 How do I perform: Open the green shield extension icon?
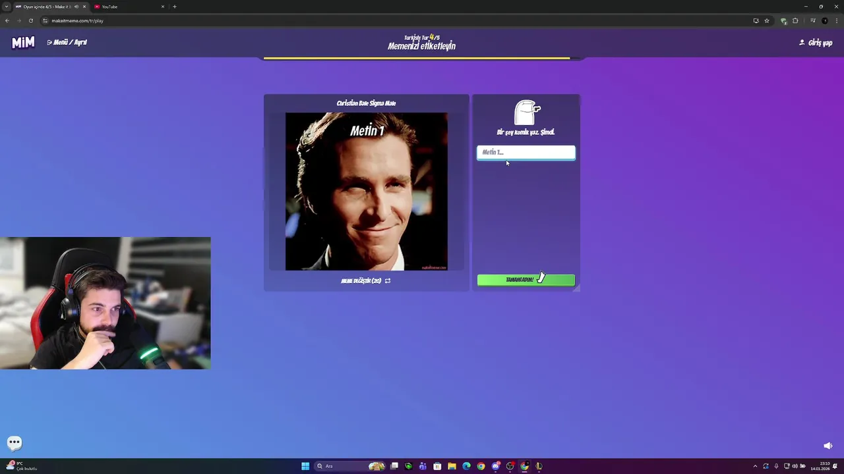click(783, 21)
